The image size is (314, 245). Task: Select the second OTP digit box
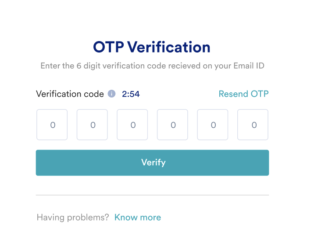92,125
